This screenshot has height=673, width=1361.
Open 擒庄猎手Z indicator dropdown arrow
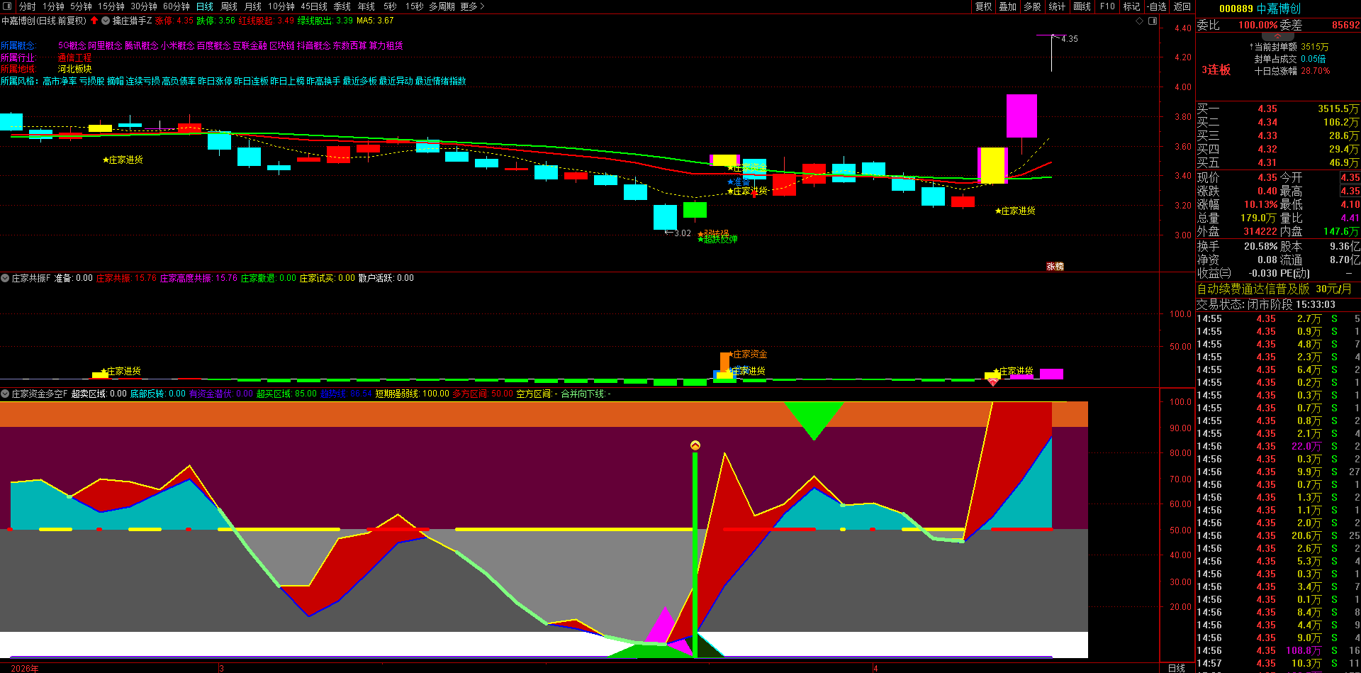pos(106,21)
